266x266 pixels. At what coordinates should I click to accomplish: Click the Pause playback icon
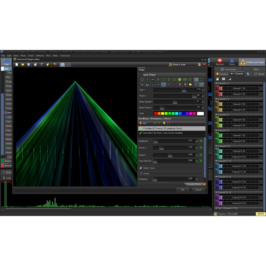coord(232,61)
